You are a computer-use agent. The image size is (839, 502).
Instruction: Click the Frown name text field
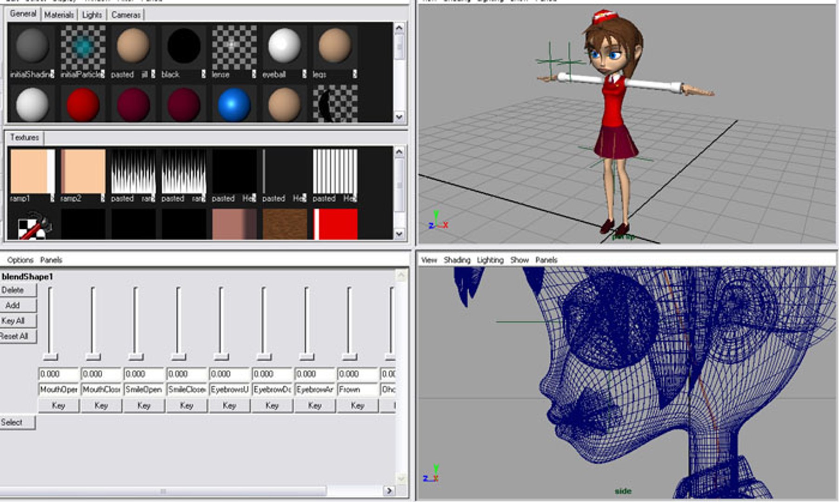coord(357,390)
